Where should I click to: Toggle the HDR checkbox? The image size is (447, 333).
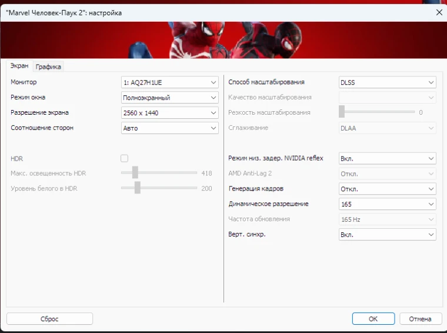click(x=124, y=158)
